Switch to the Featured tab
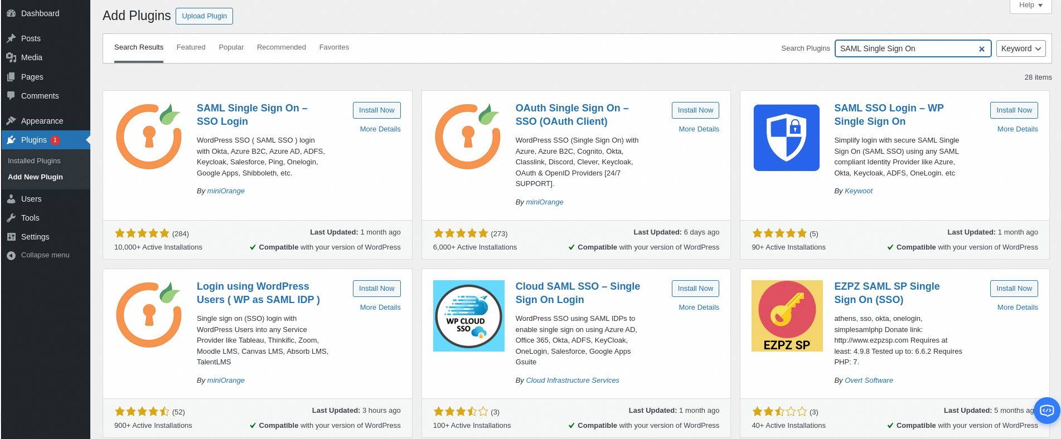The image size is (1061, 439). tap(191, 47)
